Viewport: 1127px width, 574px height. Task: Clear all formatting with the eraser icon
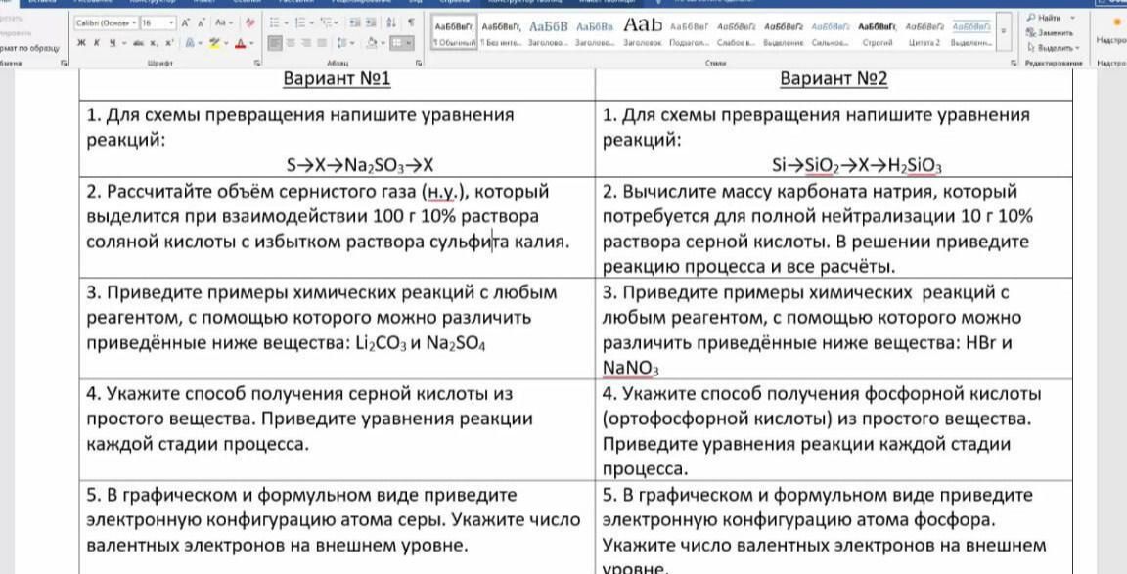click(250, 23)
